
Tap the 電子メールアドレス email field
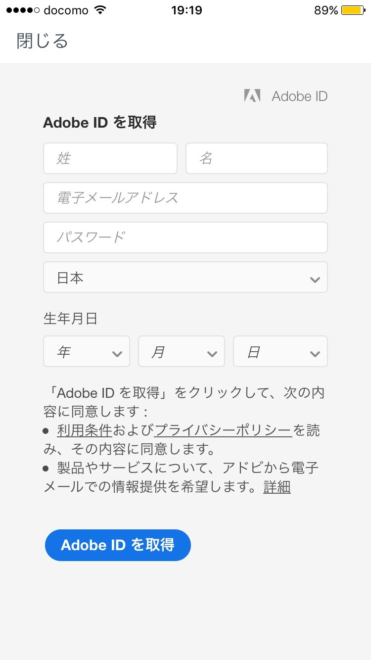click(185, 198)
